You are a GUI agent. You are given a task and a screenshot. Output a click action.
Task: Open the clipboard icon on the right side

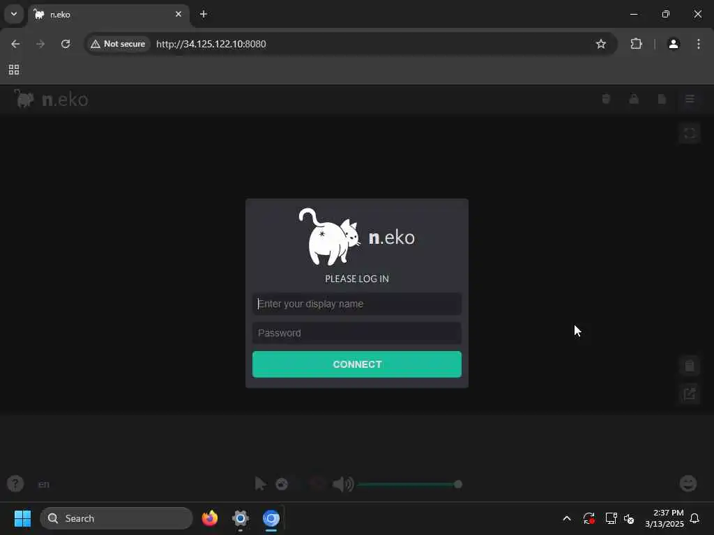pyautogui.click(x=690, y=365)
